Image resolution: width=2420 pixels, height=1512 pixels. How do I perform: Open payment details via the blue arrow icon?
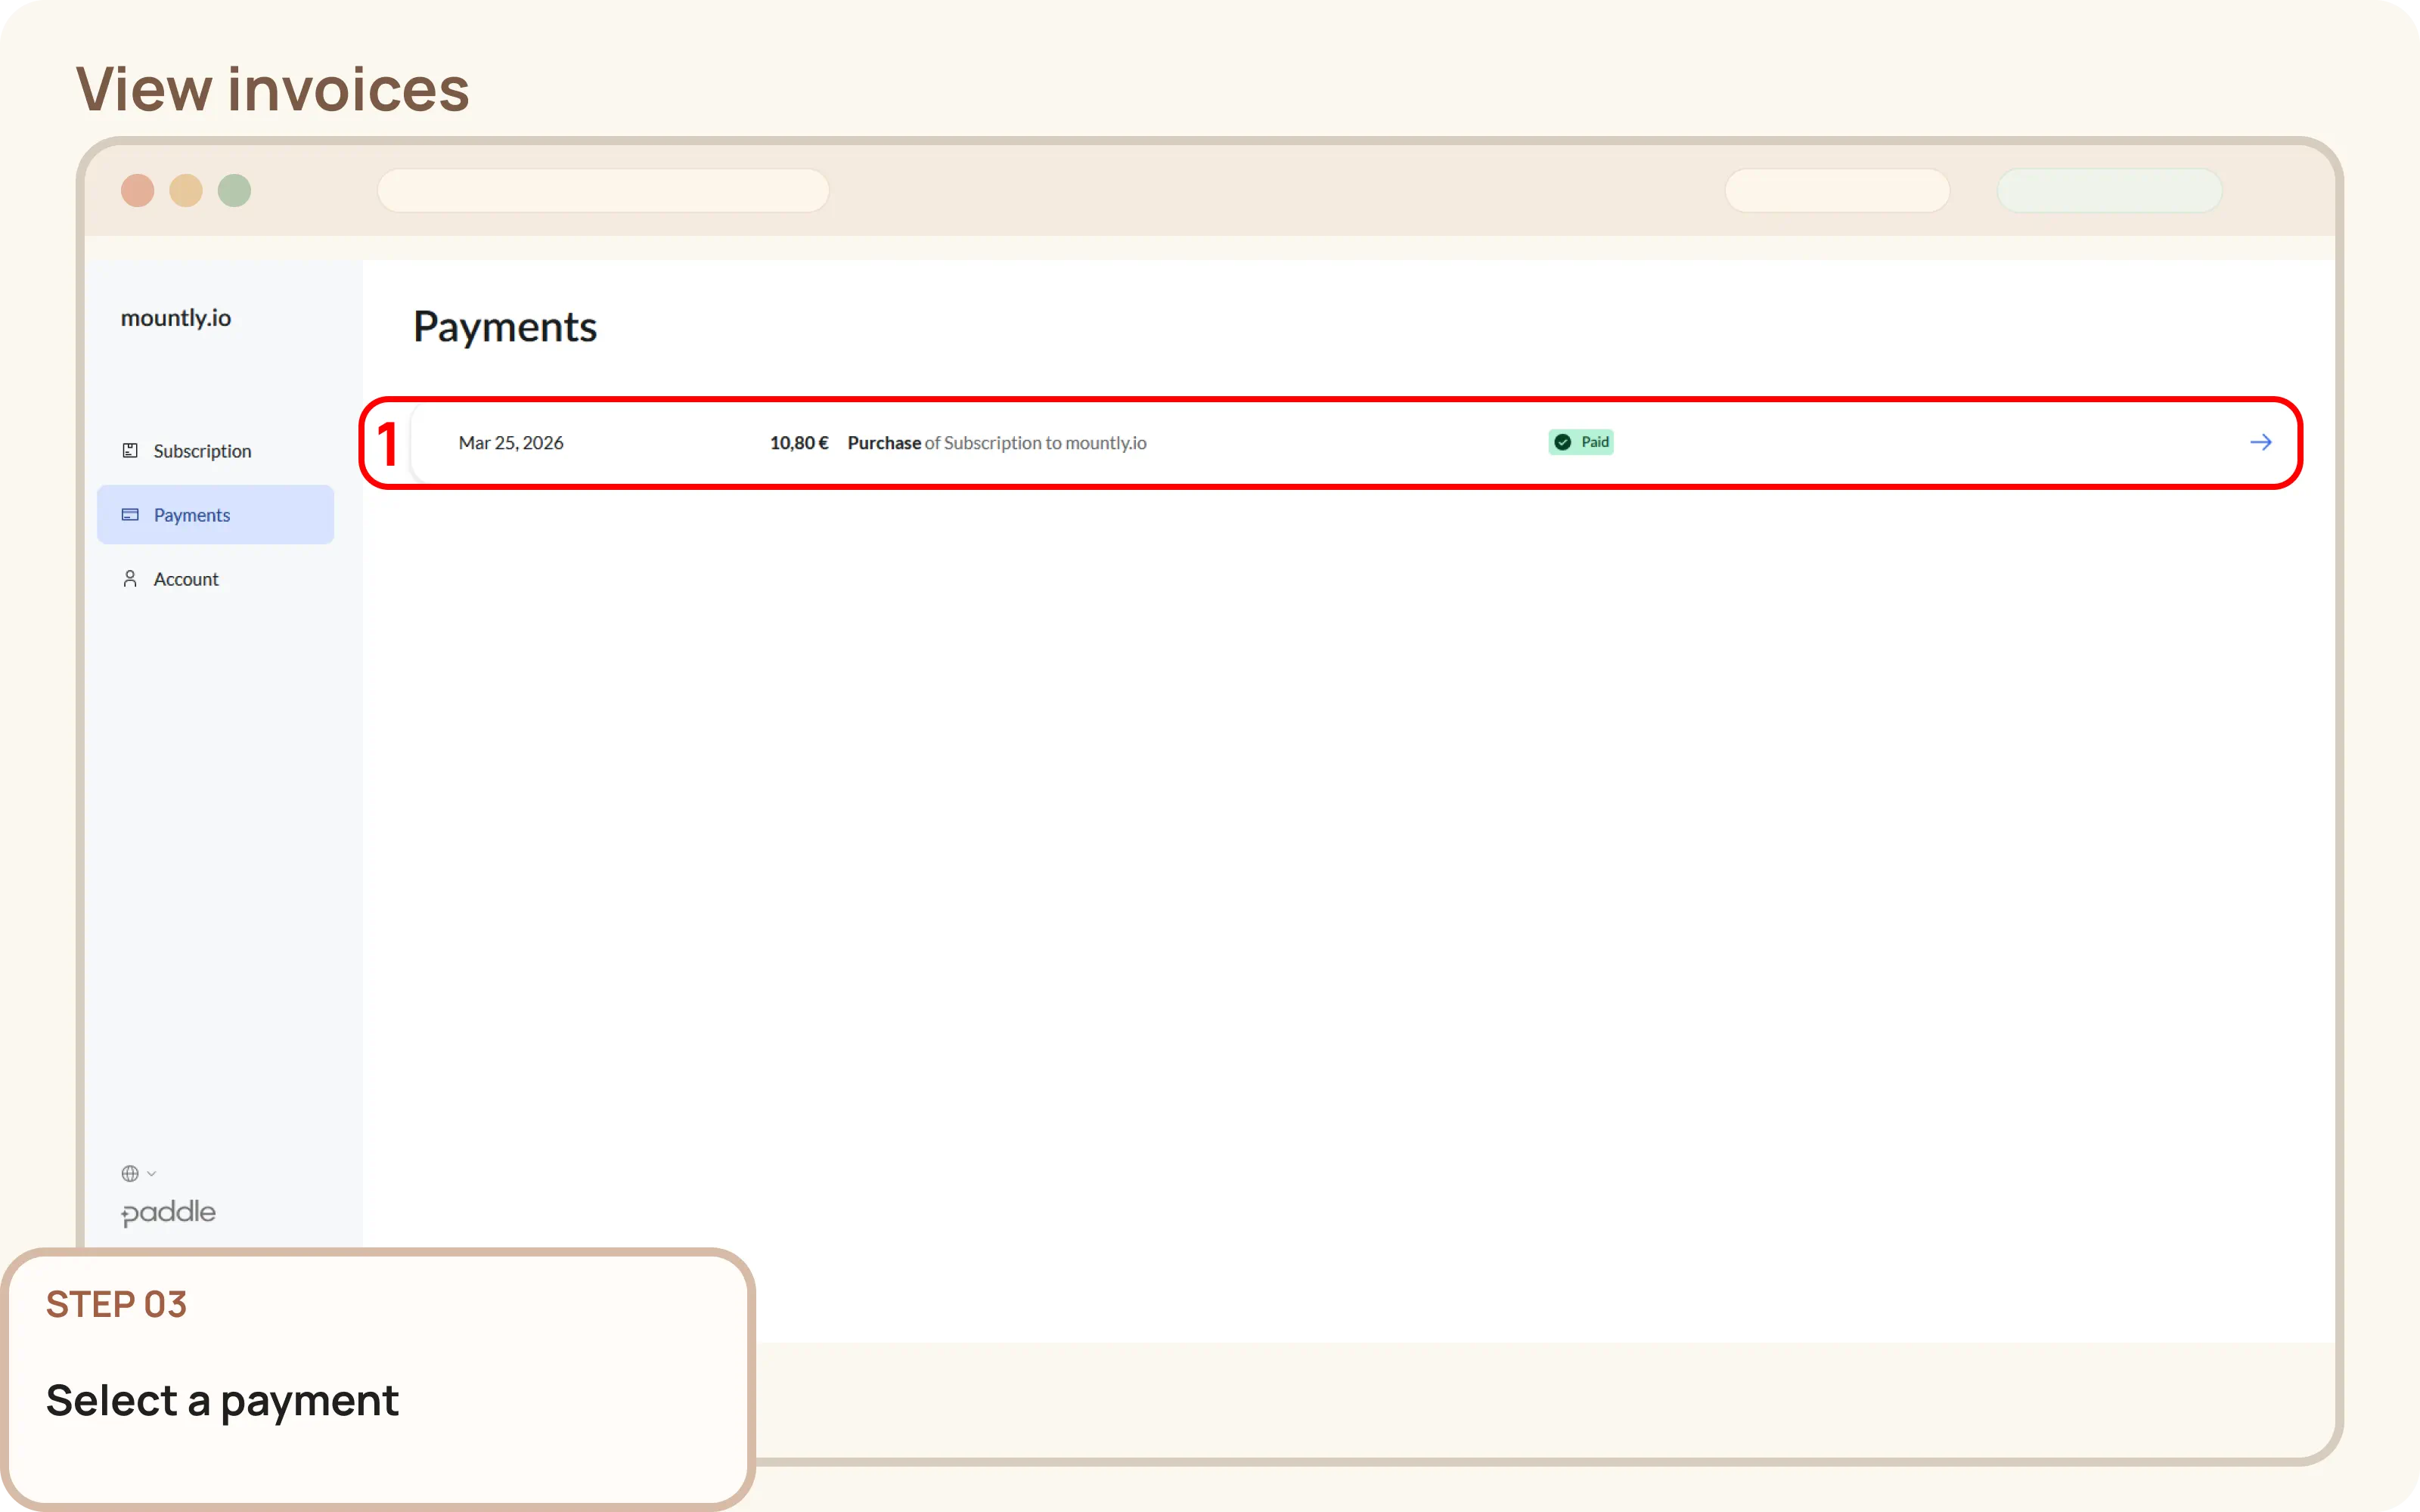pyautogui.click(x=2261, y=442)
